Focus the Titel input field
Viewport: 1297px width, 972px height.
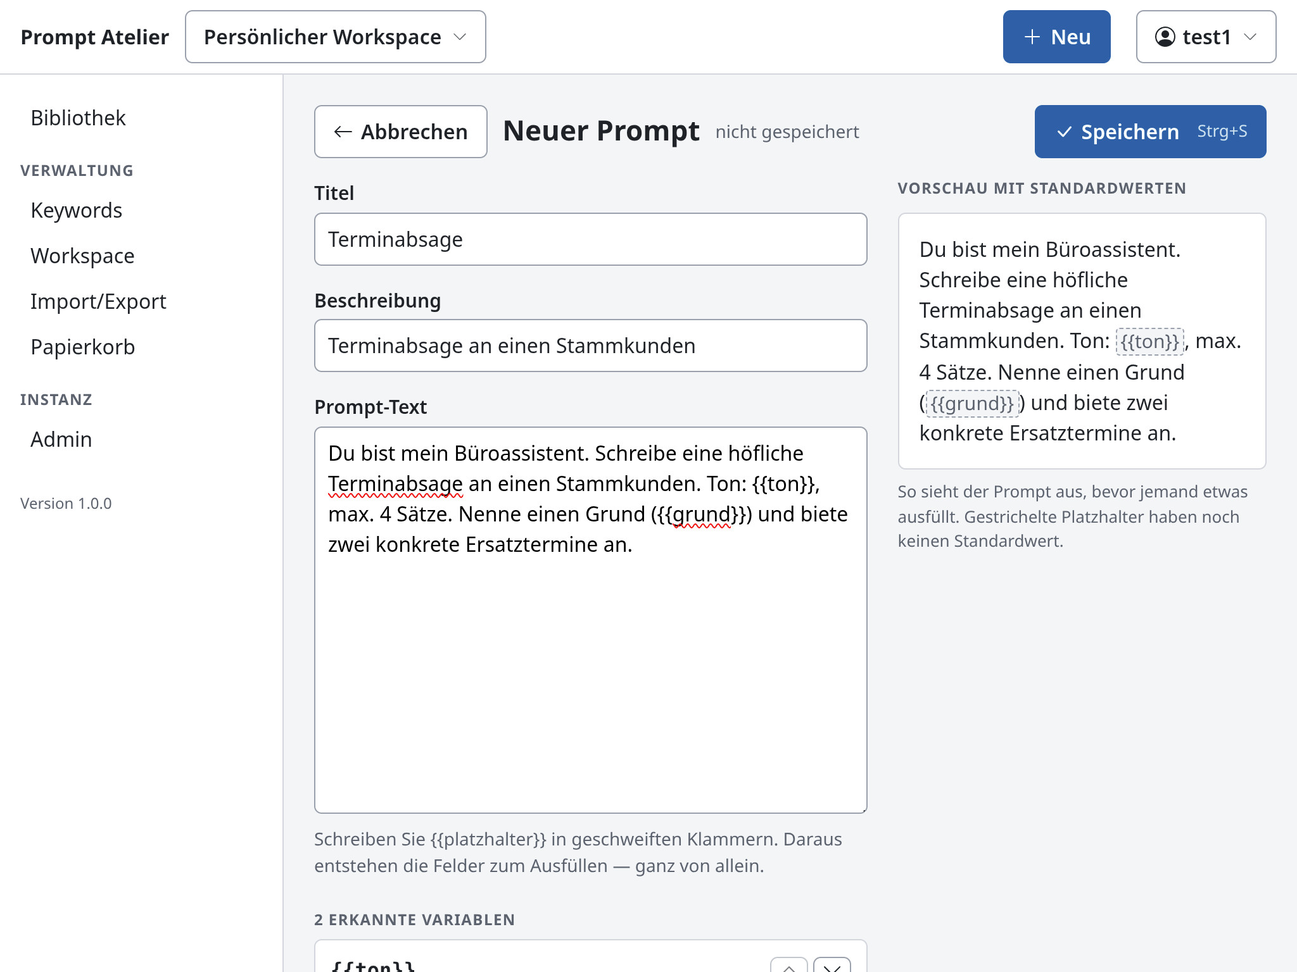pyautogui.click(x=590, y=239)
